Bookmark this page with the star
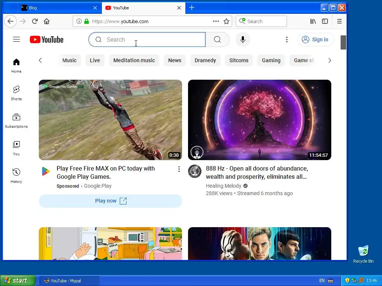This screenshot has height=286, width=382. point(226,21)
